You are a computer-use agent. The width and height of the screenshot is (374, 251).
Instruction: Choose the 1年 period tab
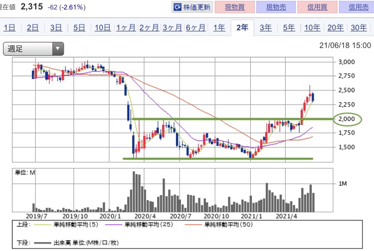tap(219, 27)
